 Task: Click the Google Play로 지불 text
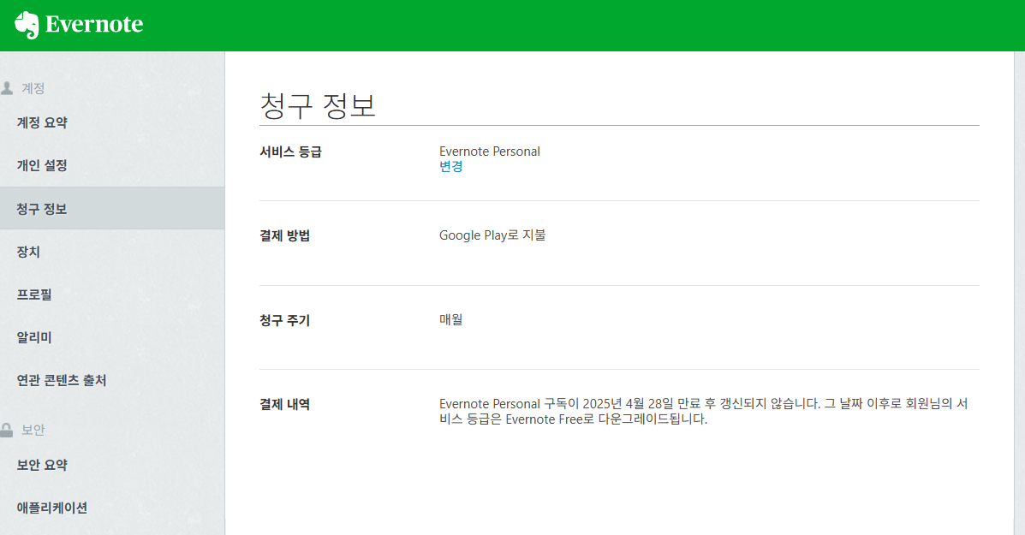[x=492, y=235]
